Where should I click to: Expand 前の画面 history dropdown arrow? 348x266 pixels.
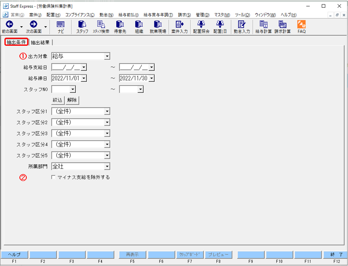[x=21, y=27]
